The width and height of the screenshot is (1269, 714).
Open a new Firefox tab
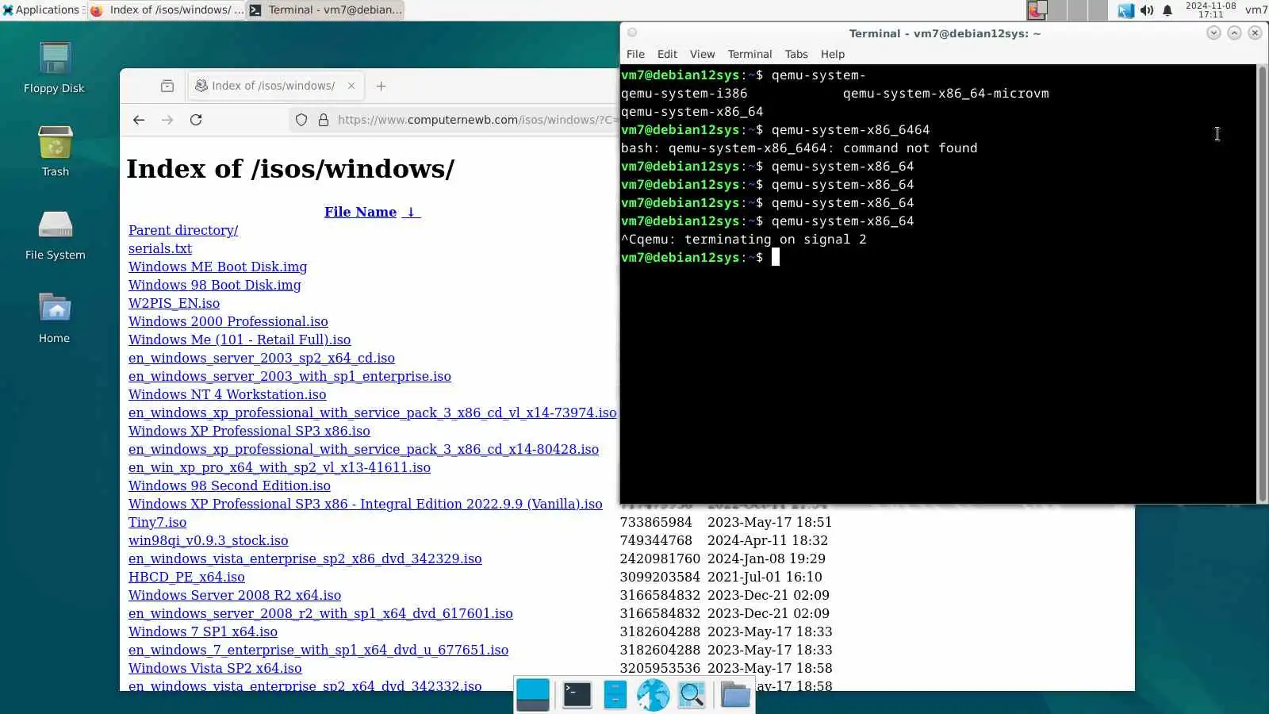[381, 86]
